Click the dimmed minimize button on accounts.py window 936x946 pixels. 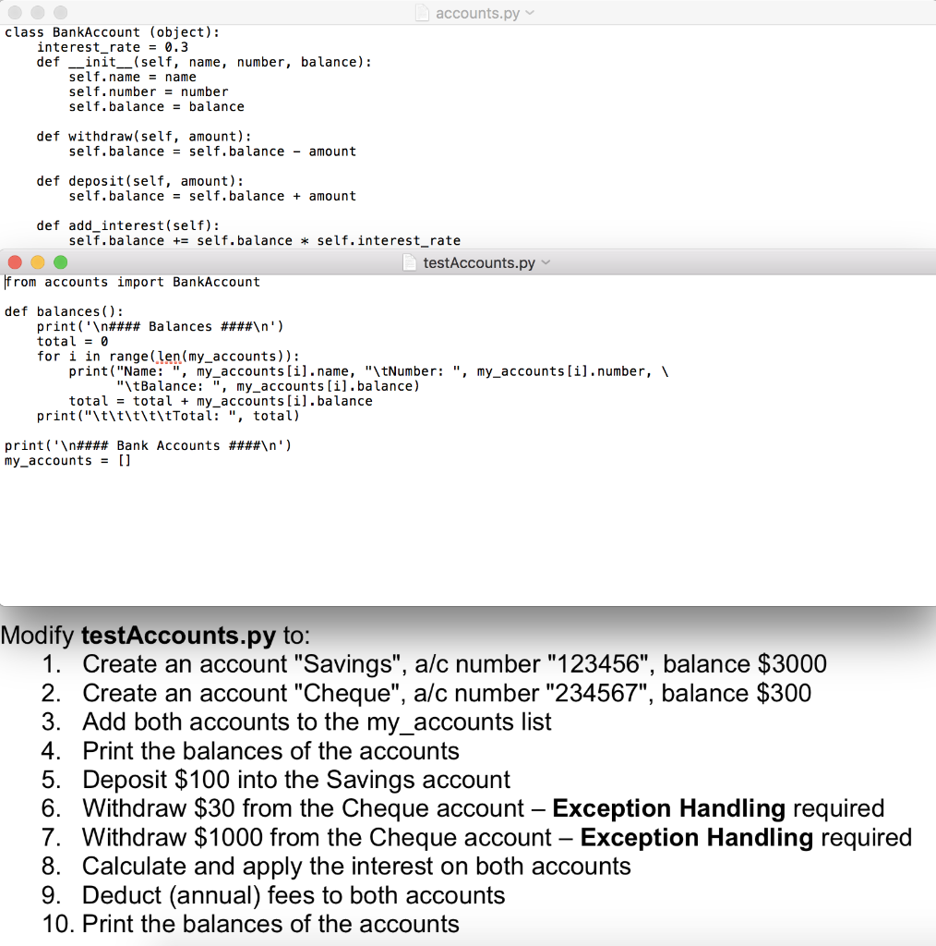37,13
